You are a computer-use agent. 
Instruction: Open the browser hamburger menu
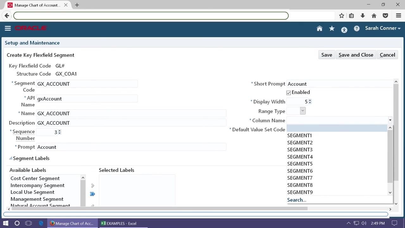point(399,16)
